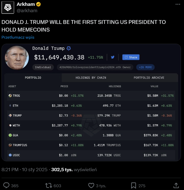Expand the +20 MORE tags pill
The width and height of the screenshot is (184, 190).
(145, 67)
